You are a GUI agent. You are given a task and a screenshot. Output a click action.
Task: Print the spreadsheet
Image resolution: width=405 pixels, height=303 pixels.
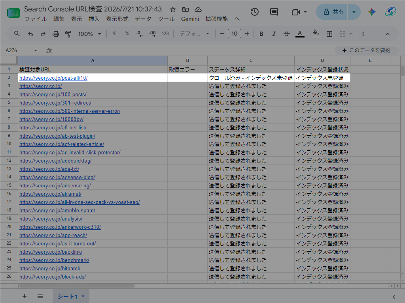pos(55,34)
